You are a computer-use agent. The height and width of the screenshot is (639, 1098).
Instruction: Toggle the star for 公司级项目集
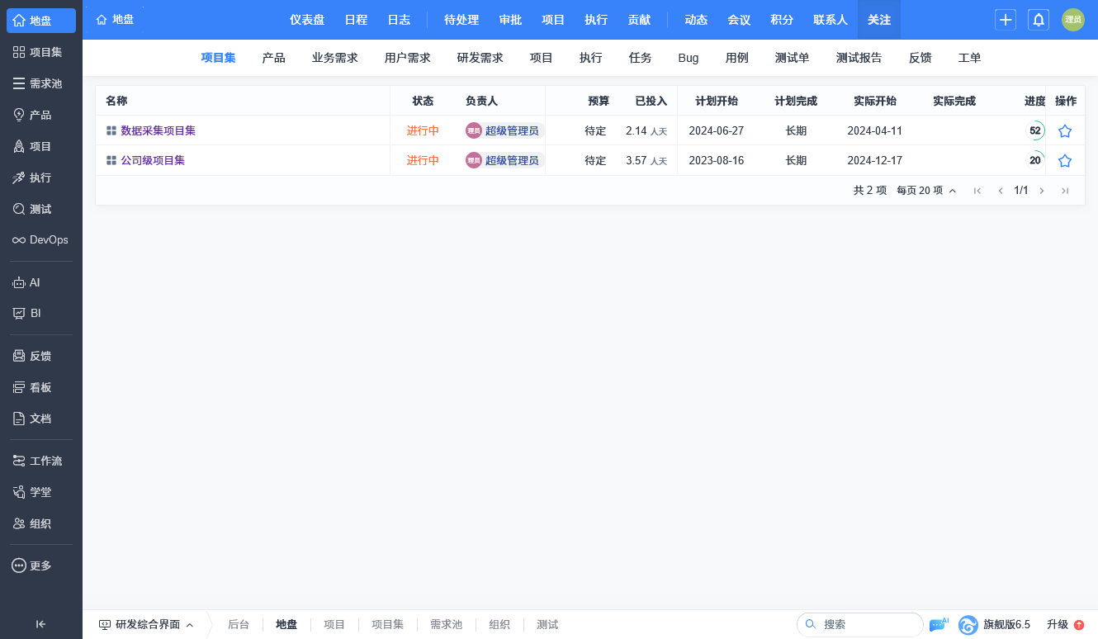point(1065,160)
